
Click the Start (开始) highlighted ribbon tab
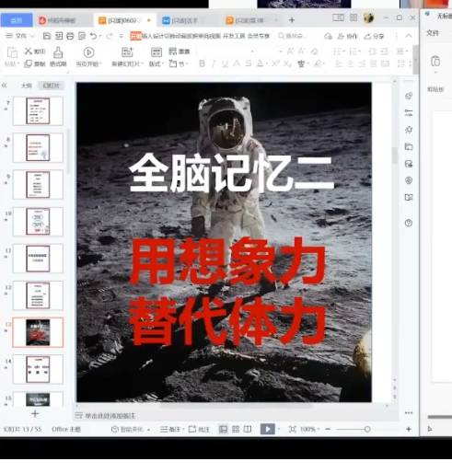[135, 36]
